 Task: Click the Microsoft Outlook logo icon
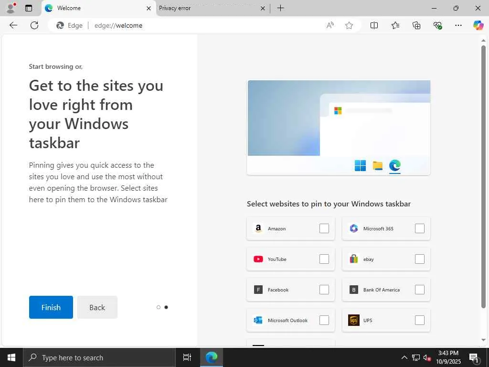coord(258,320)
